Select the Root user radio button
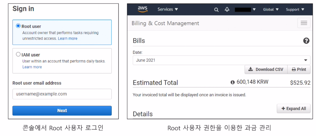 click(18, 26)
